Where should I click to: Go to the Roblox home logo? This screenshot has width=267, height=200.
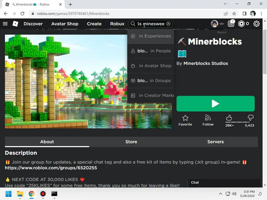click(x=15, y=24)
